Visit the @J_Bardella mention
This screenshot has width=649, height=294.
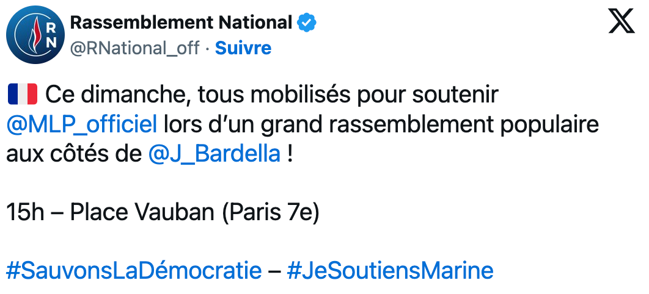(215, 154)
